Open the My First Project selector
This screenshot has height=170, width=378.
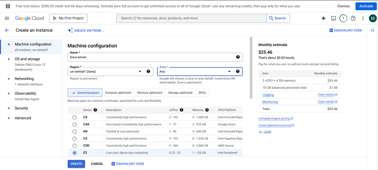point(69,18)
